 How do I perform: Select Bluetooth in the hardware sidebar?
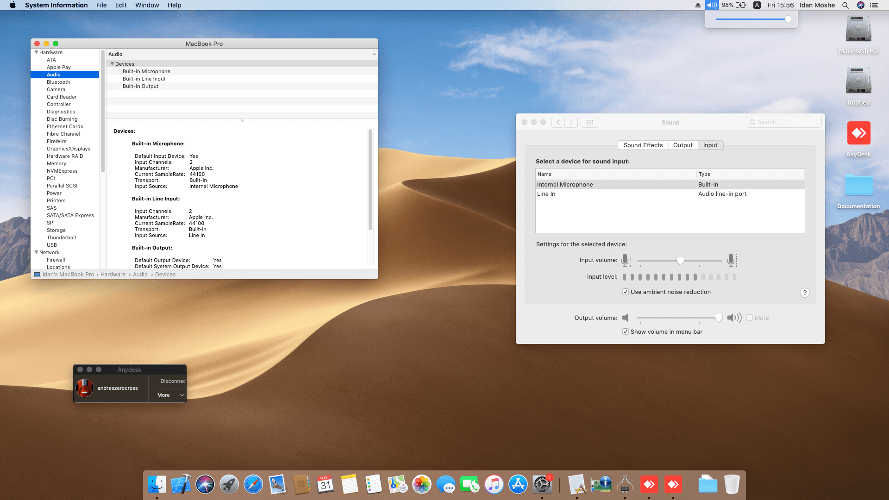click(x=58, y=82)
